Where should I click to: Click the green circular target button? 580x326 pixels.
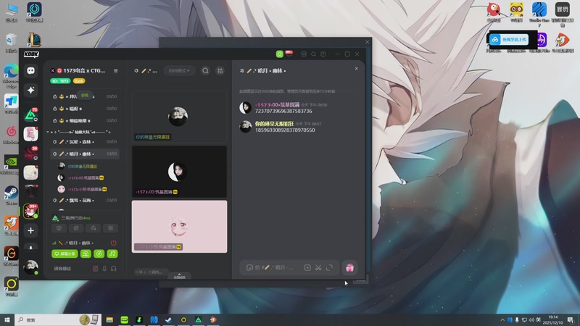pos(99,254)
